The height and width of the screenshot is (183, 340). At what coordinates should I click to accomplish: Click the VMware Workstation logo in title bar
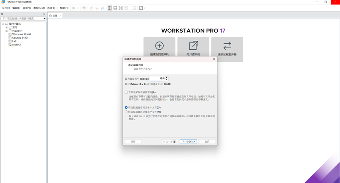click(x=3, y=2)
